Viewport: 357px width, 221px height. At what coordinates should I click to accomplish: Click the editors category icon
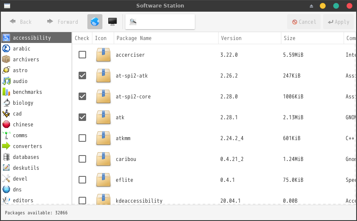[x=6, y=200]
